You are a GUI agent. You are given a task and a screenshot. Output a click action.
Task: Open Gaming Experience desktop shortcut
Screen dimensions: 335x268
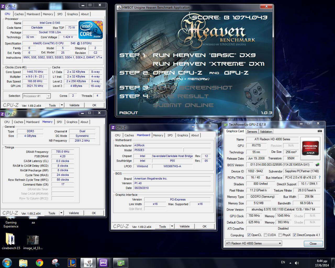click(11, 224)
